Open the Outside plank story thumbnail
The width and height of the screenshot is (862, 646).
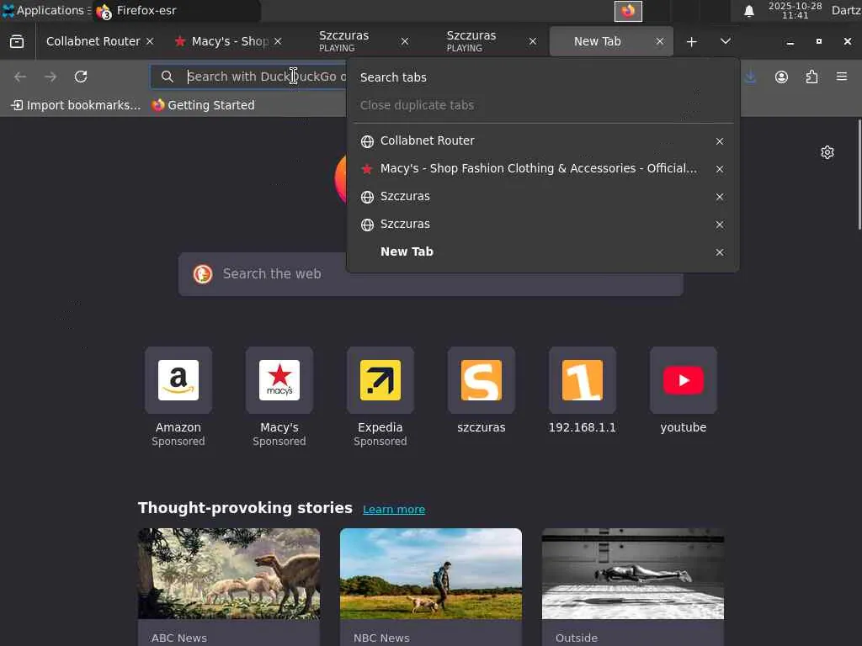tap(633, 574)
